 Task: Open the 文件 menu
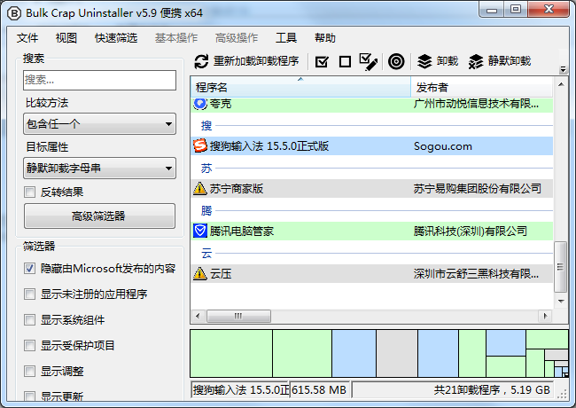tap(27, 38)
